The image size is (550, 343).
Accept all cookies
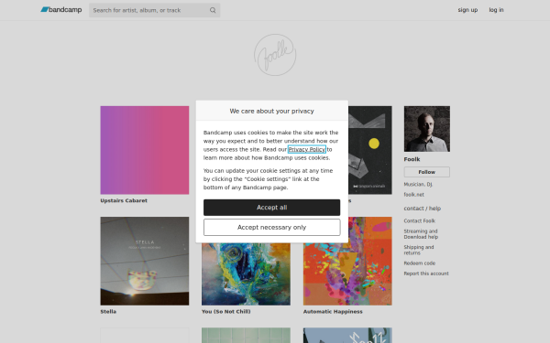click(272, 208)
